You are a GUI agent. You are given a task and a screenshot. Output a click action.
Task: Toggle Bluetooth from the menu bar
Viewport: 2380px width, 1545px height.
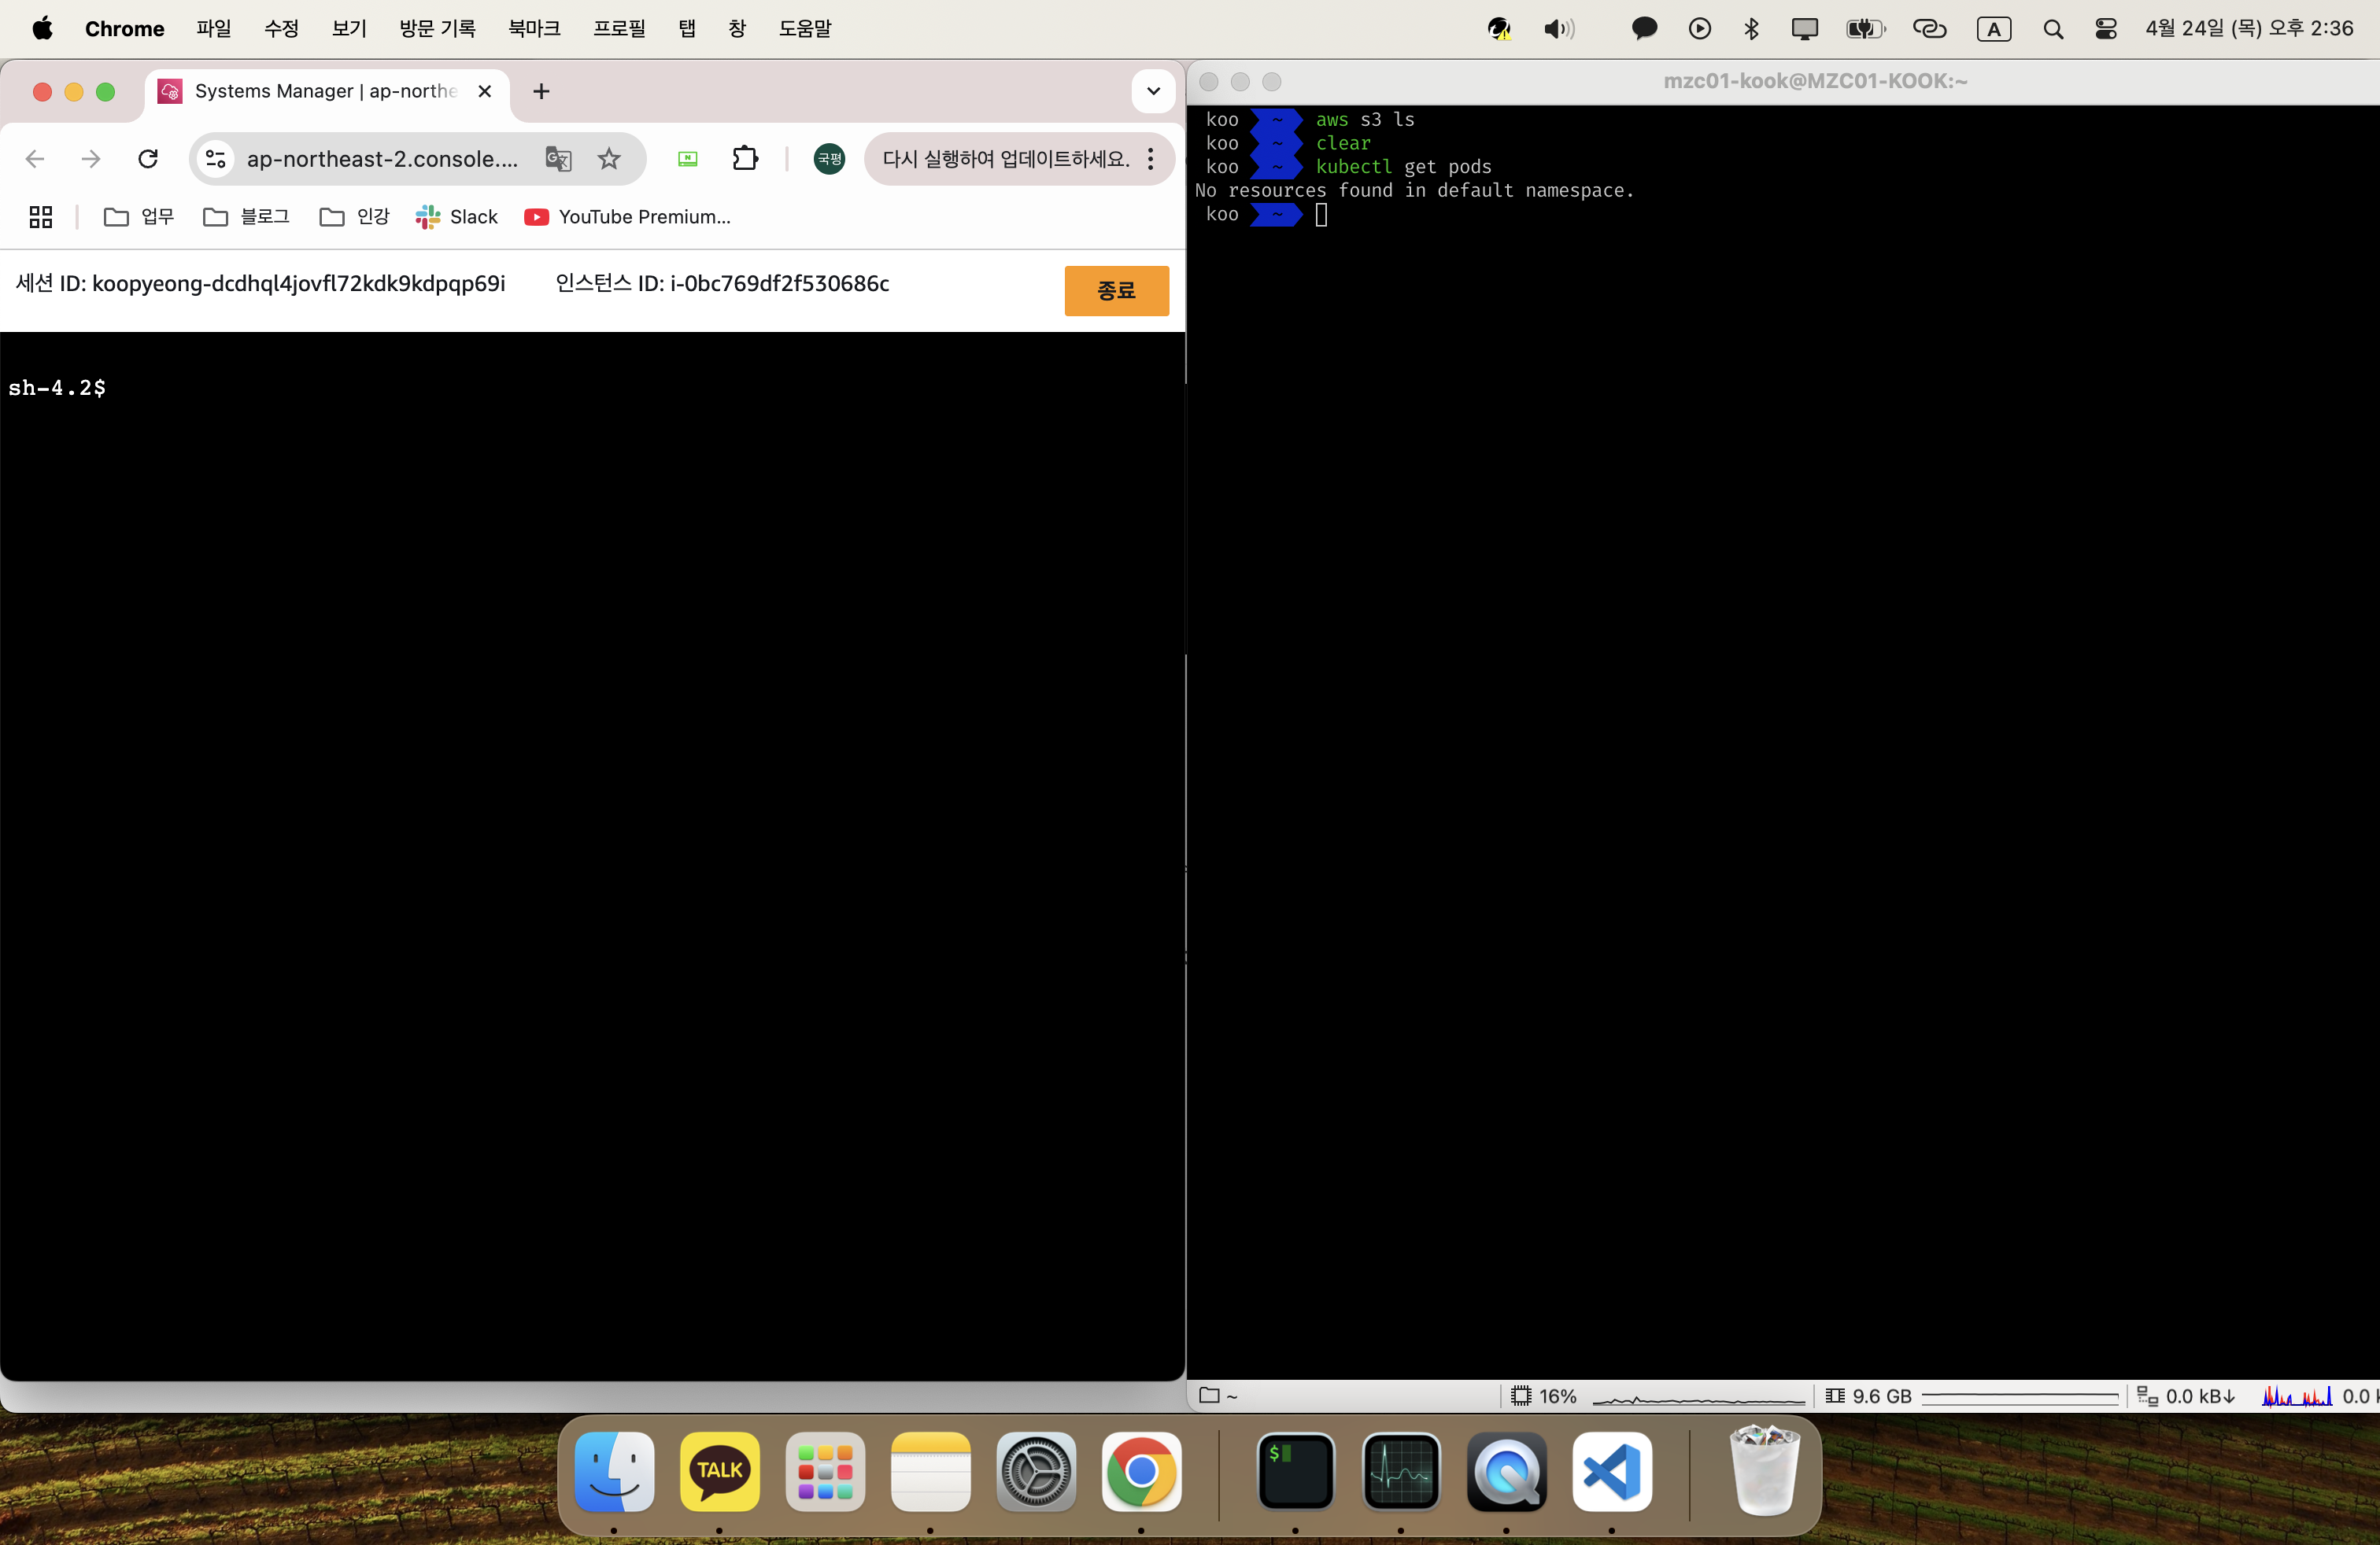pyautogui.click(x=1751, y=29)
